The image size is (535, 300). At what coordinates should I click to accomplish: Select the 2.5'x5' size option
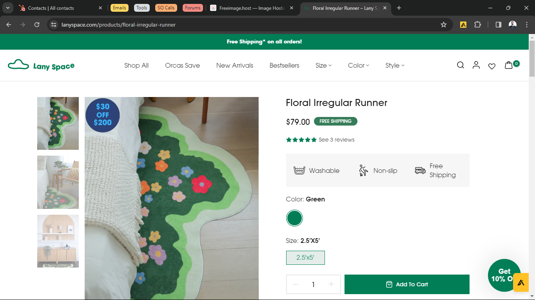(305, 258)
